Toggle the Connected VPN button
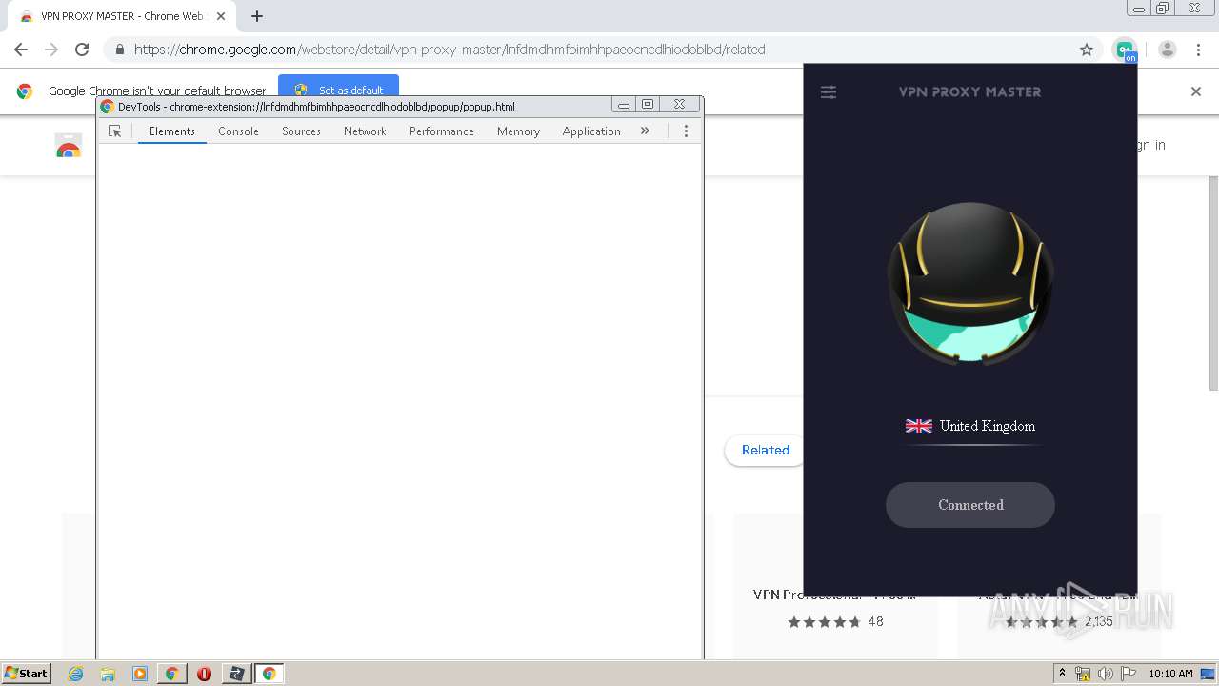 pyautogui.click(x=970, y=505)
